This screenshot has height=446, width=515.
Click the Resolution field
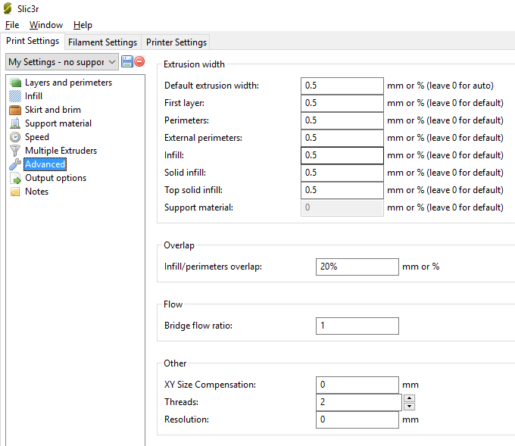(x=357, y=419)
